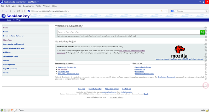Open the Go menu
Image resolution: width=209 pixels, height=112 pixels.
pyautogui.click(x=20, y=6)
